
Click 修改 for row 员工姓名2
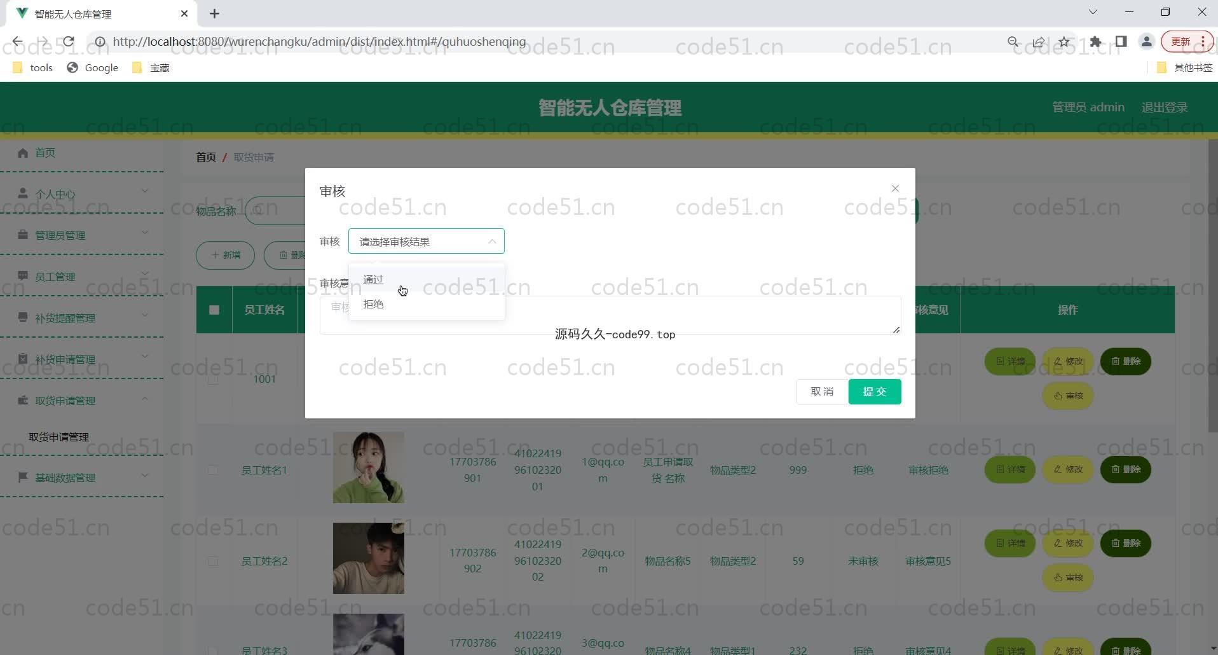point(1068,543)
